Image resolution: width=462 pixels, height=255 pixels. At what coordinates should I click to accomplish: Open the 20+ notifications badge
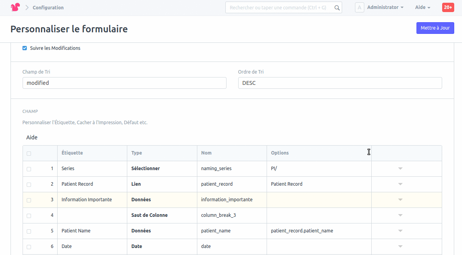tap(448, 7)
